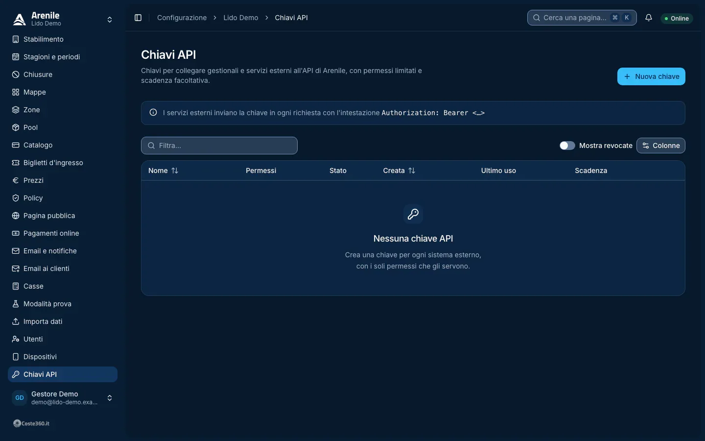Open the Dispositivi menu entry
This screenshot has height=441, width=705.
point(63,357)
